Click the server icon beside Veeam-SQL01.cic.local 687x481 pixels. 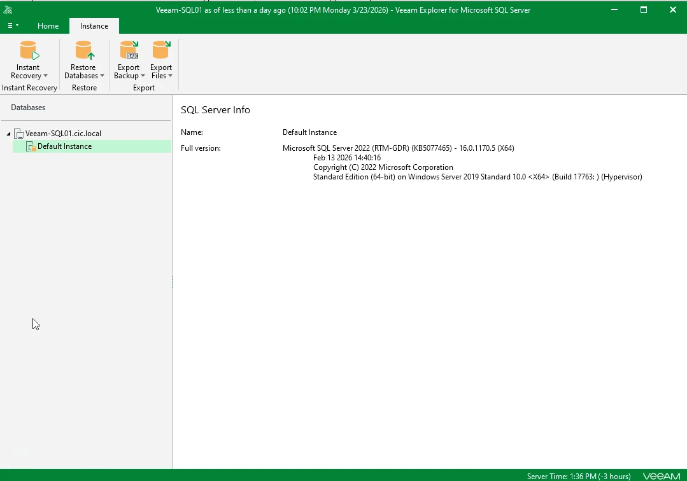pos(19,134)
